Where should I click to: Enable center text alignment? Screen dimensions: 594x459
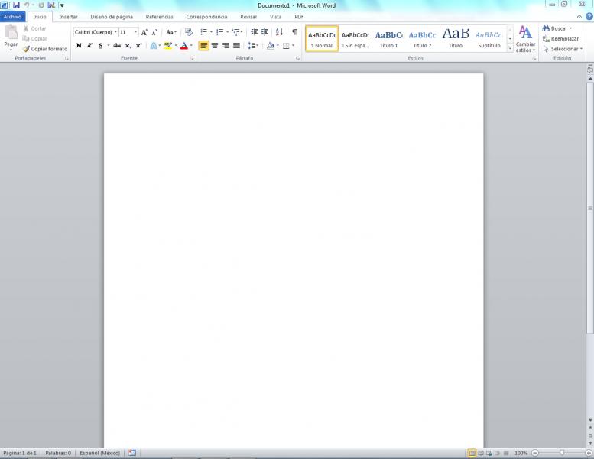click(215, 46)
